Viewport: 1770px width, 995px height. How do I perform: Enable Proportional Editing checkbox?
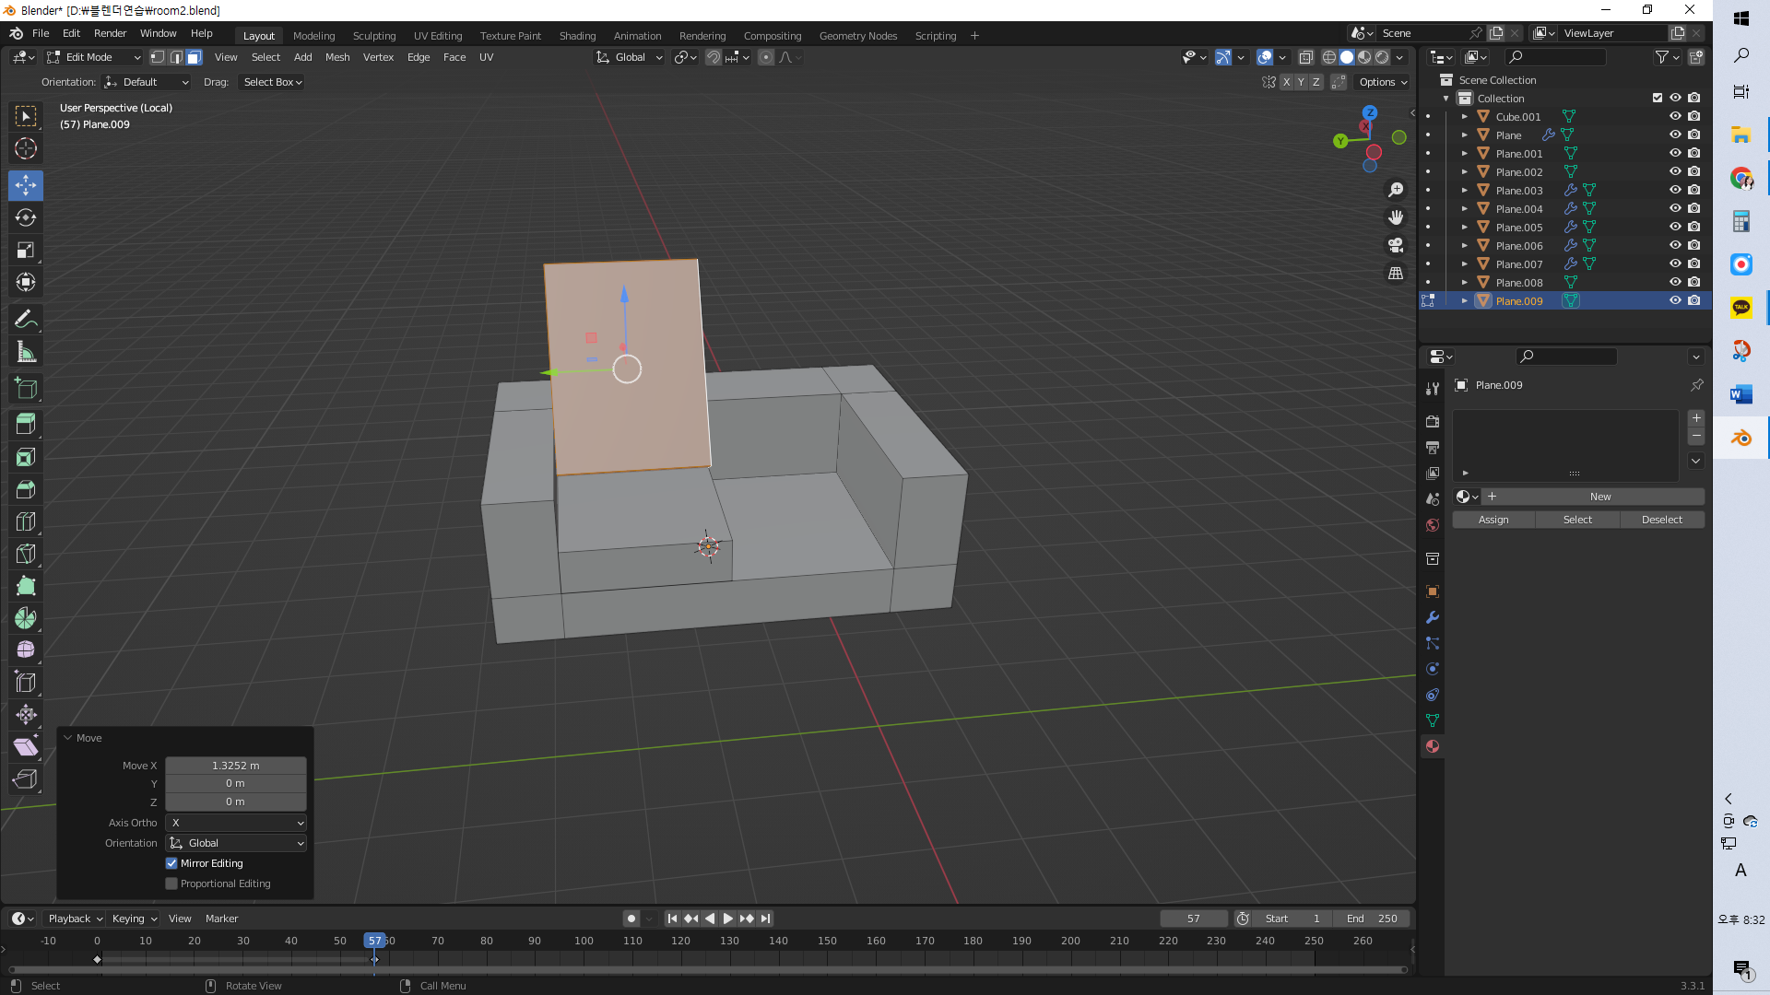click(171, 884)
